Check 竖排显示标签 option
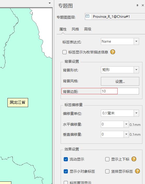 [107, 171]
